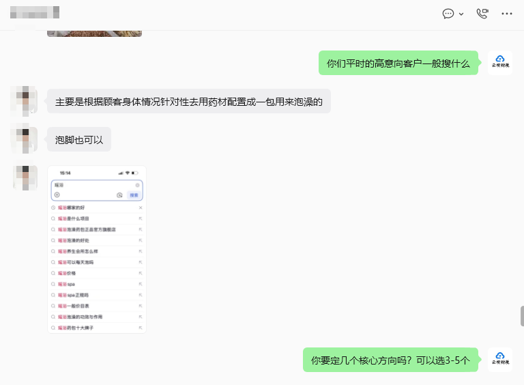Start a voice or video call
524x385 pixels.
(x=482, y=14)
